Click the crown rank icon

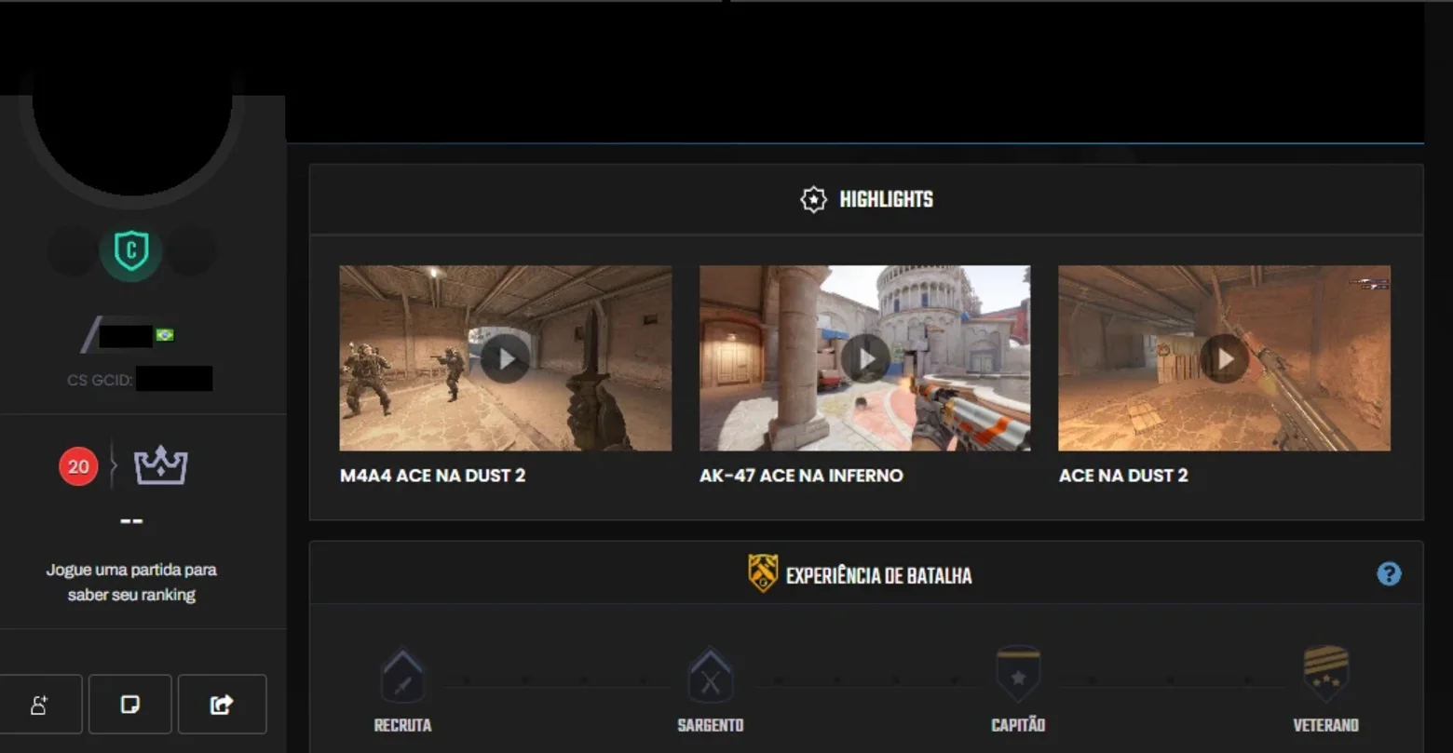161,465
